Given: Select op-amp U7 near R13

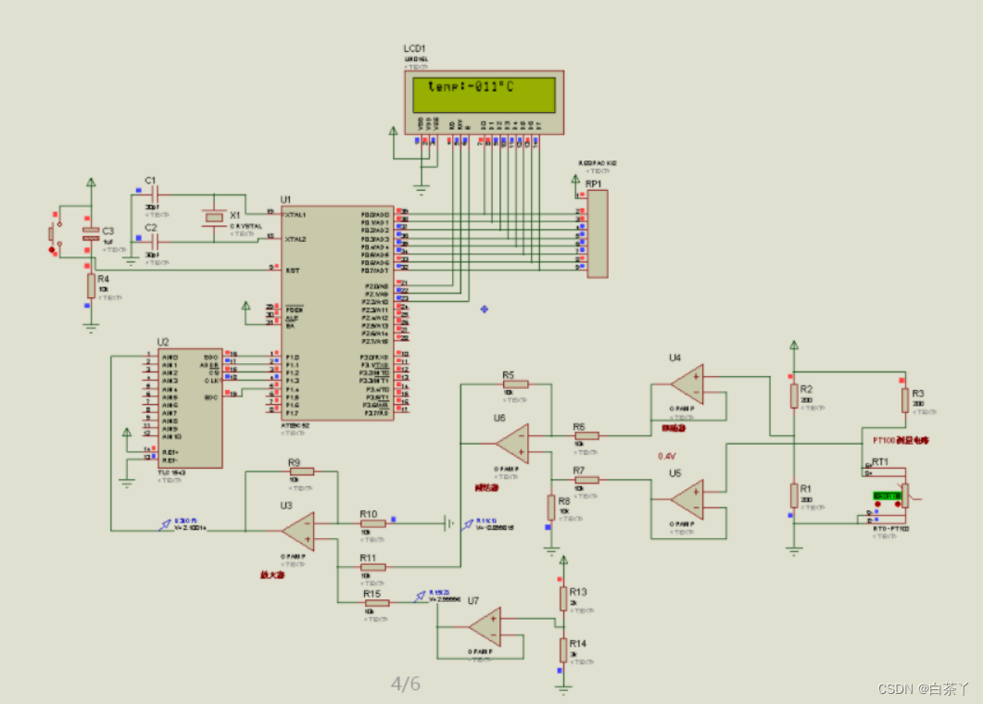Looking at the screenshot, I should coord(485,627).
